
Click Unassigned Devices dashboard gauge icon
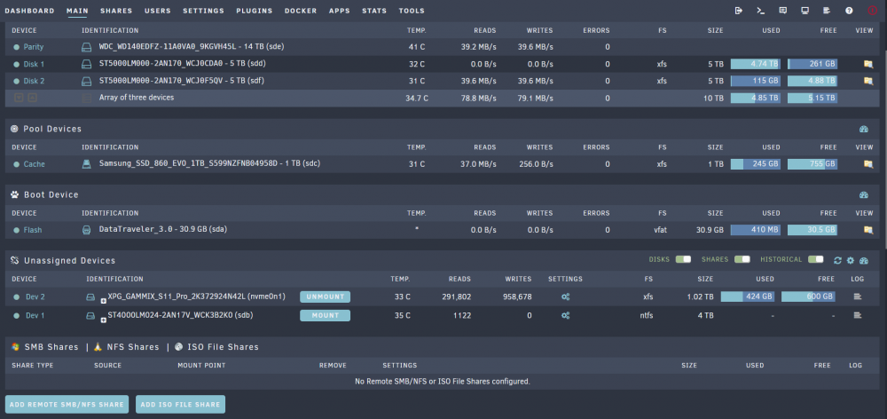863,260
